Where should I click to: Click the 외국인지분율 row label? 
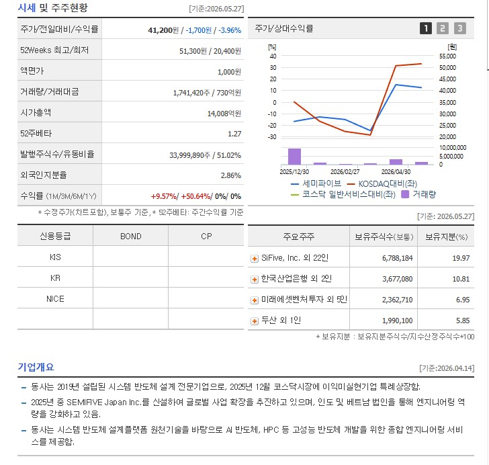pos(44,175)
